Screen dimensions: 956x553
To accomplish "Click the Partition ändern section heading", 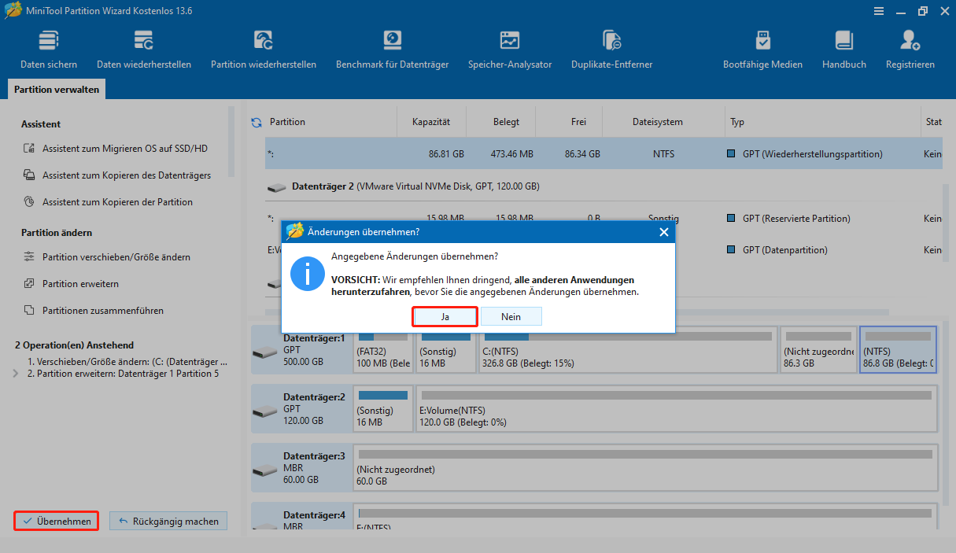I will click(x=57, y=233).
